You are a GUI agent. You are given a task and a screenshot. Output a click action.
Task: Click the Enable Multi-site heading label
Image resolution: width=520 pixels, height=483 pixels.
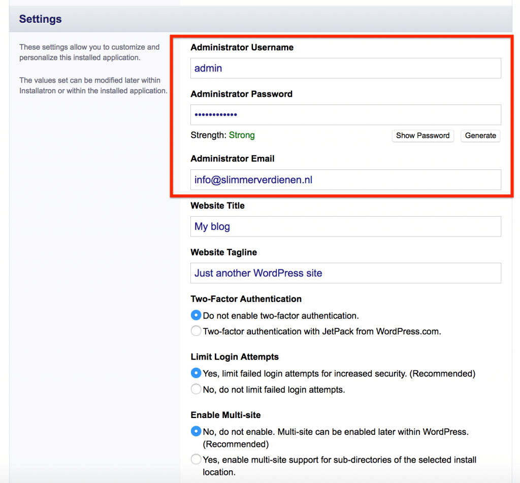(x=225, y=415)
